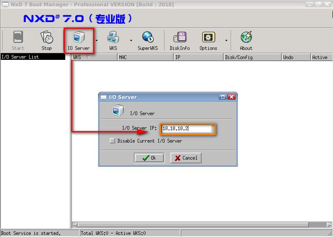Screen dimensions: 333x237
Task: Open the Options toolbar icon
Action: (x=208, y=40)
